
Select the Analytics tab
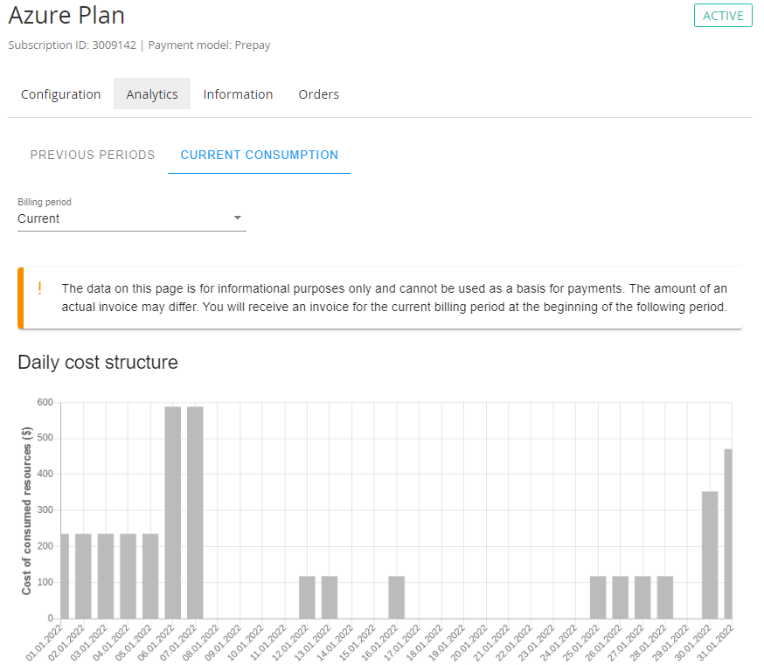(152, 94)
